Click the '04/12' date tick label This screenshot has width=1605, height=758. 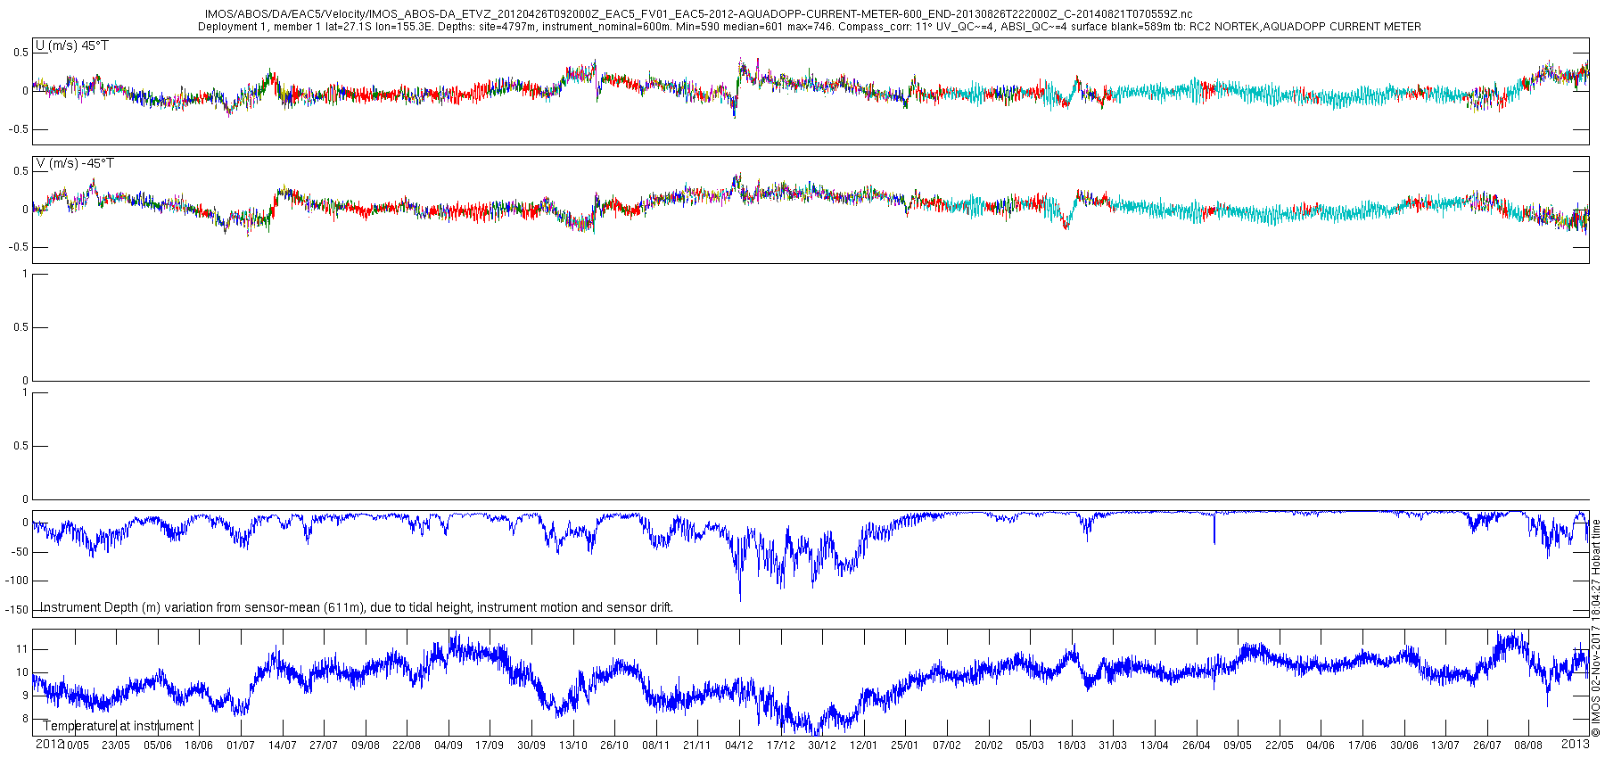click(739, 746)
